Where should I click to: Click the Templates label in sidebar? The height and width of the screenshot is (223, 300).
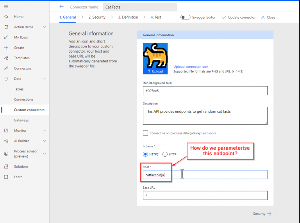pos(22,58)
